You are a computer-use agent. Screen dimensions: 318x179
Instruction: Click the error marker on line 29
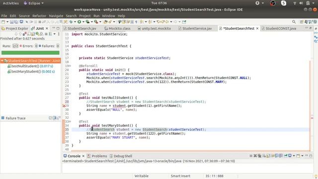pyautogui.click(x=64, y=105)
